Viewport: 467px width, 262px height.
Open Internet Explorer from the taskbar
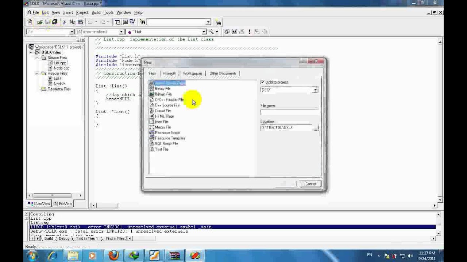(53, 255)
